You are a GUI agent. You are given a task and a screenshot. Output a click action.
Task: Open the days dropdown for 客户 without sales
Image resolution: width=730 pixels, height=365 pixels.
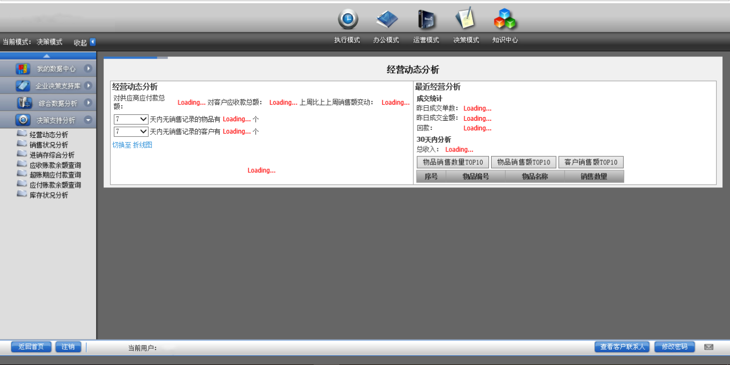(x=131, y=132)
